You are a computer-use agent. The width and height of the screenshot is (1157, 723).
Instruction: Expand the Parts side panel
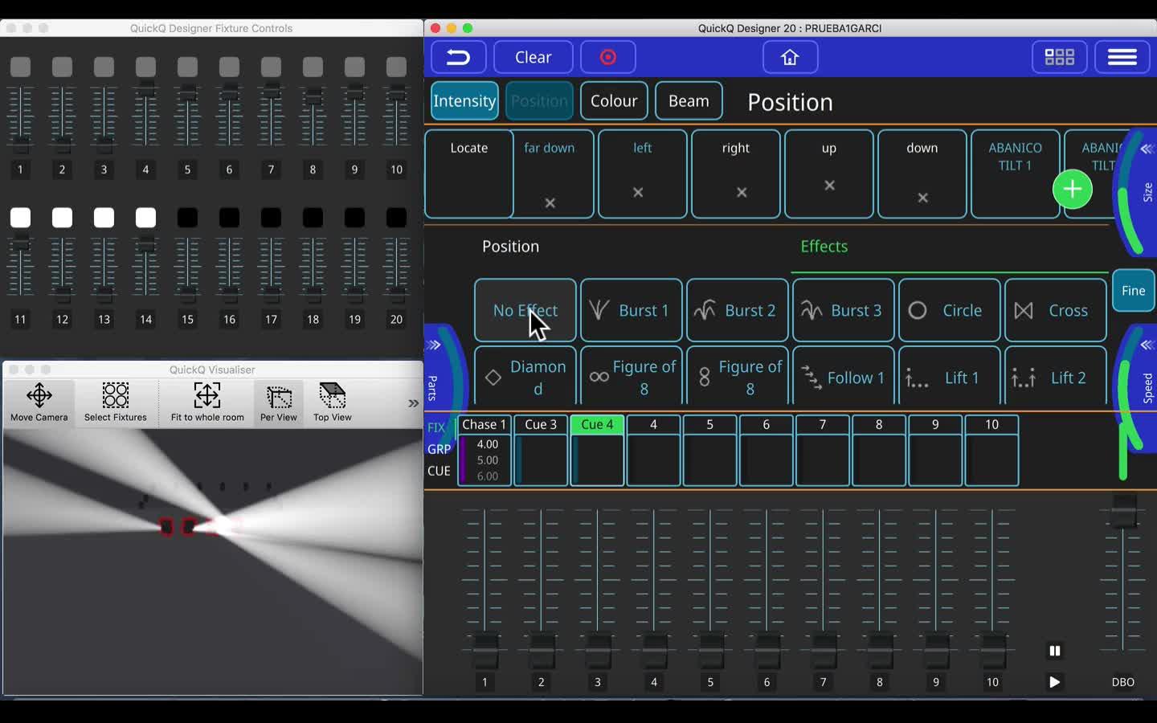click(434, 345)
